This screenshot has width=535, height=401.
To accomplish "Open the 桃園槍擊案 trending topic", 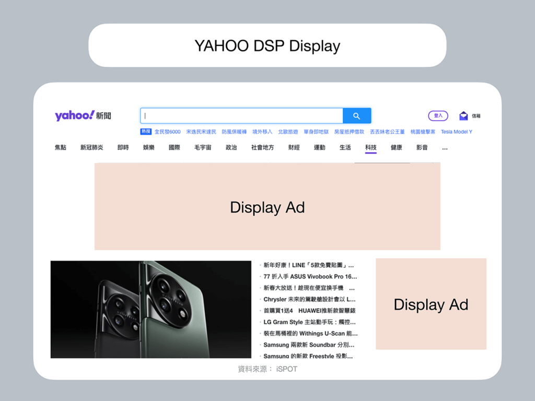I will (422, 131).
